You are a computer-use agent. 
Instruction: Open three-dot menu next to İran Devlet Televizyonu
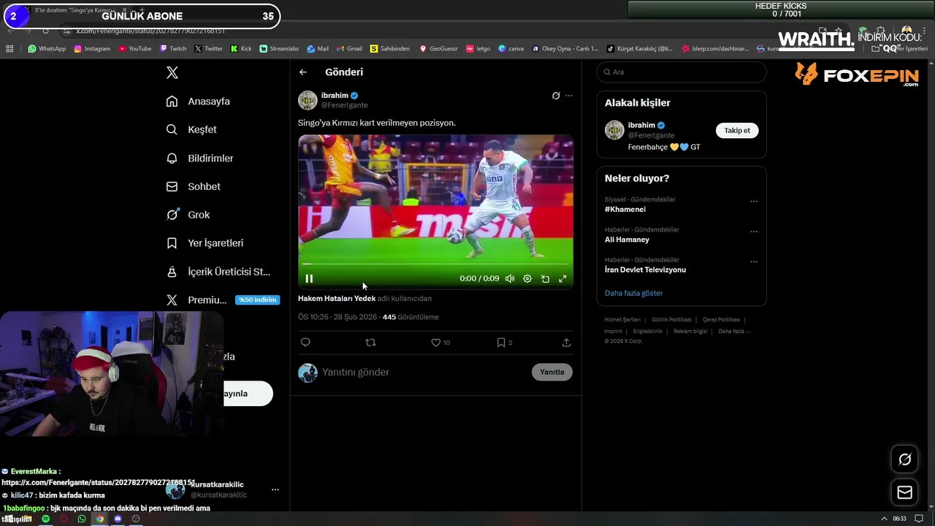click(754, 262)
